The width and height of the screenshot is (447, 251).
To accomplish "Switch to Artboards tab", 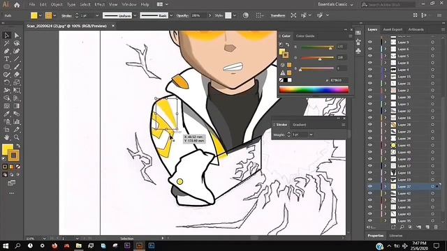I will click(x=416, y=29).
